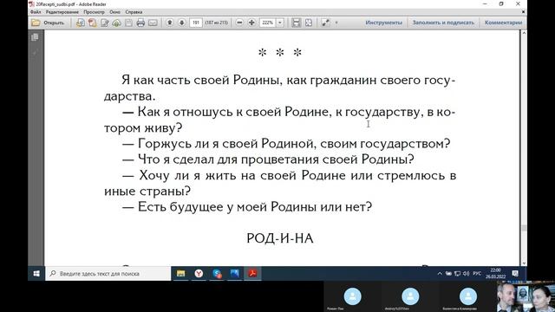Click the save to cloud icon

(116, 23)
